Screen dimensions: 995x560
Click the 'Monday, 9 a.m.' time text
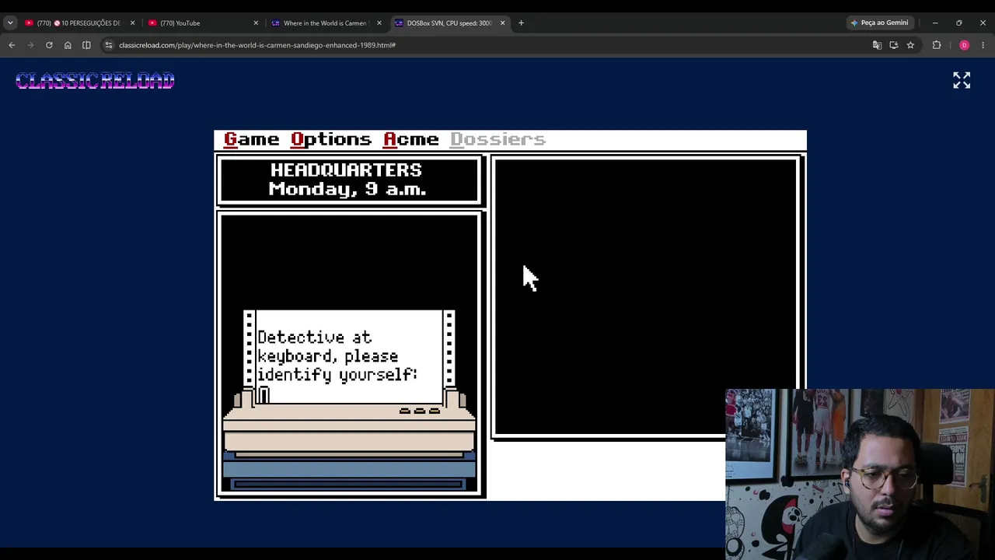pos(347,189)
